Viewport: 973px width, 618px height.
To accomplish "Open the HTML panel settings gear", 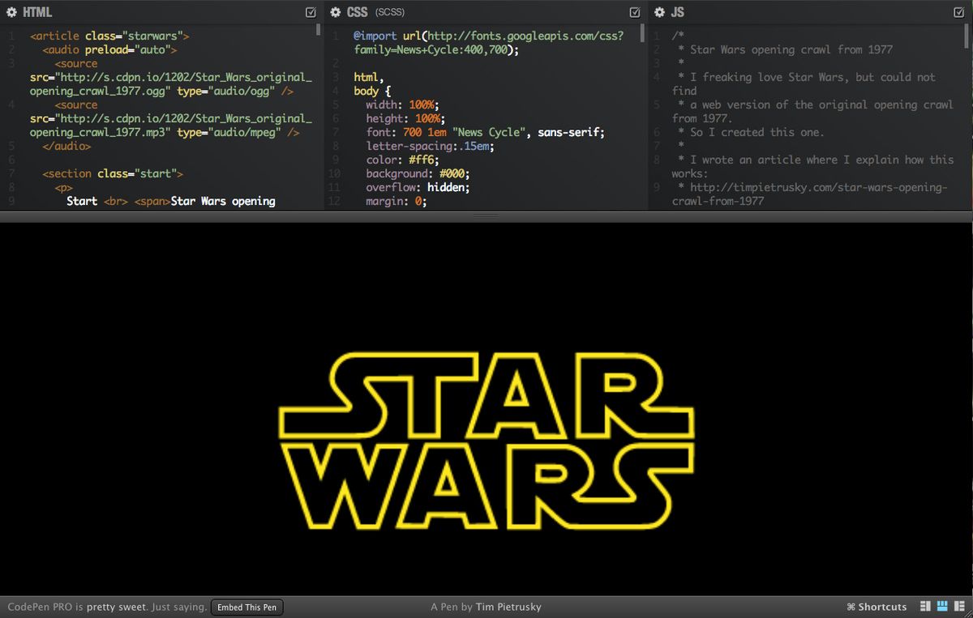I will (x=11, y=11).
